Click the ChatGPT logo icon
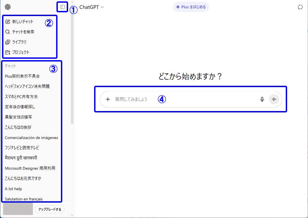The image size is (308, 218). click(x=8, y=7)
